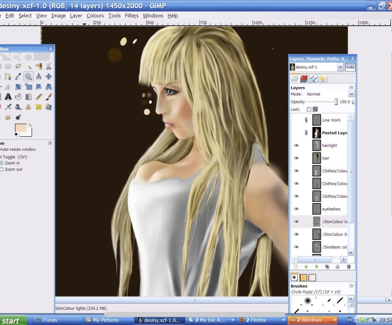Viewport: 392px width, 325px height.
Task: Select the Select by Color tool
Action: pyautogui.click(x=39, y=66)
